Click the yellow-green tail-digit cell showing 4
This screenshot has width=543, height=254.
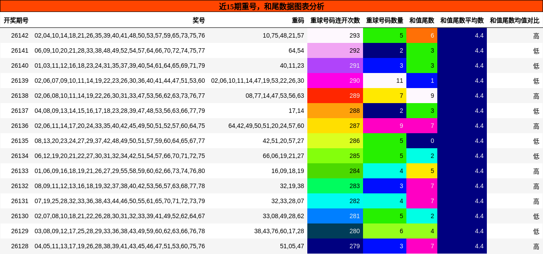pos(422,231)
